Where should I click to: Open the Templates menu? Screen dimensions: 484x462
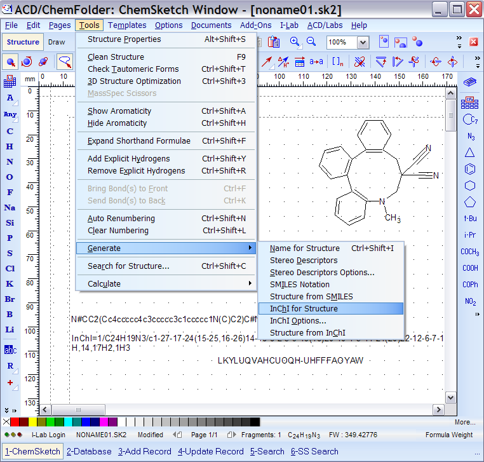coord(127,25)
